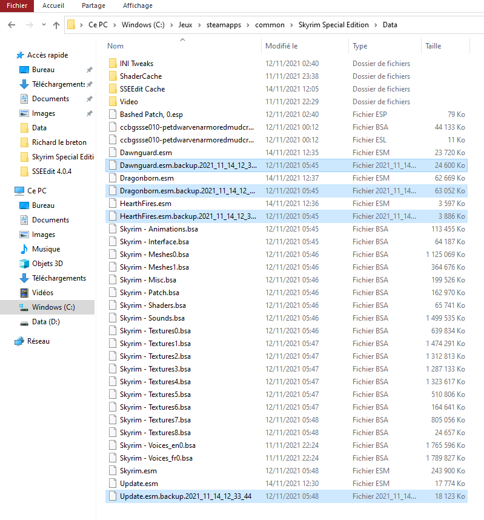Click the Data (D:) drive icon
484x520 pixels.
[x=24, y=322]
